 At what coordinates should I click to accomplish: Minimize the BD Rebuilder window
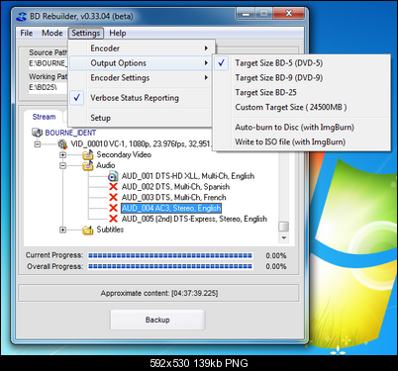point(246,14)
